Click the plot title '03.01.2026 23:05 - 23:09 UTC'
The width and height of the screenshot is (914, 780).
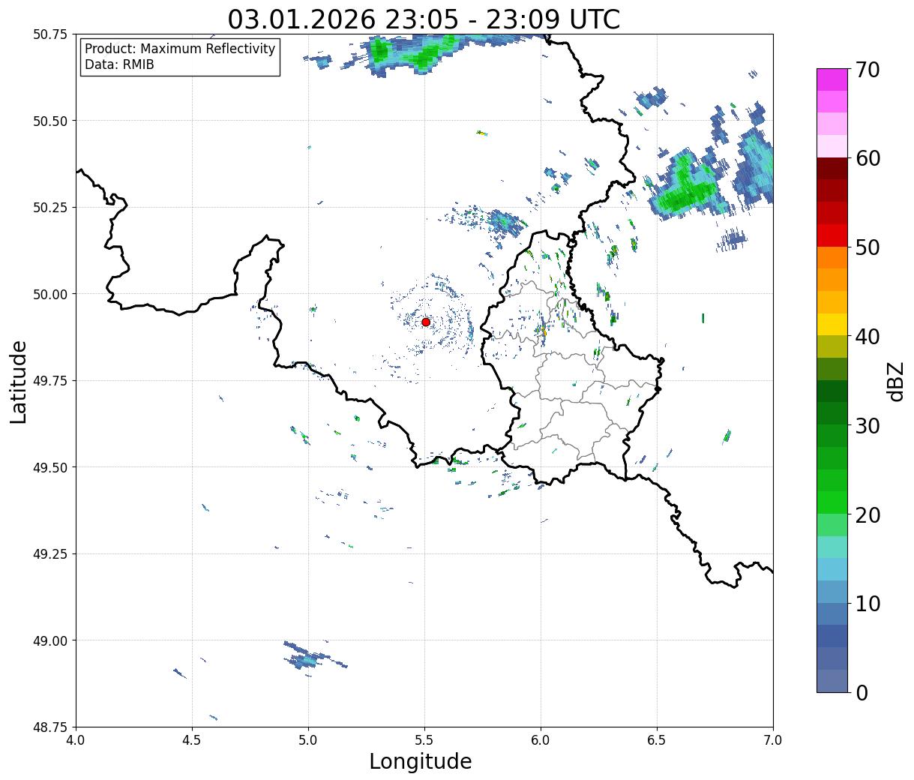pos(424,19)
